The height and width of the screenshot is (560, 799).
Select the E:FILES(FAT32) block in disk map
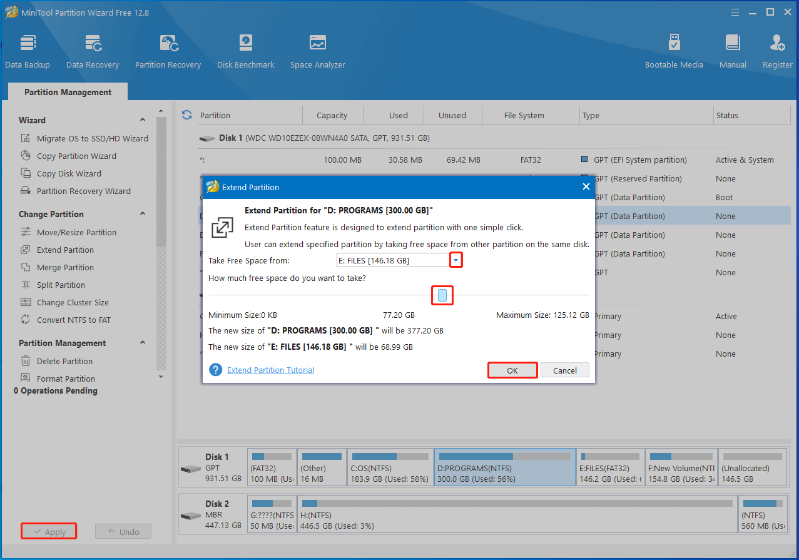(610, 467)
